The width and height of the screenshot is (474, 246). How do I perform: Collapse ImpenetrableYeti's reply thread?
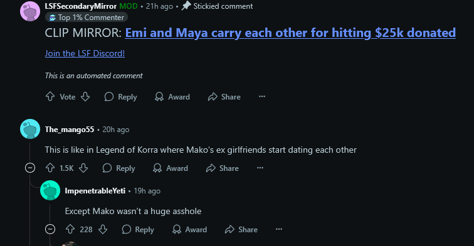(x=50, y=229)
